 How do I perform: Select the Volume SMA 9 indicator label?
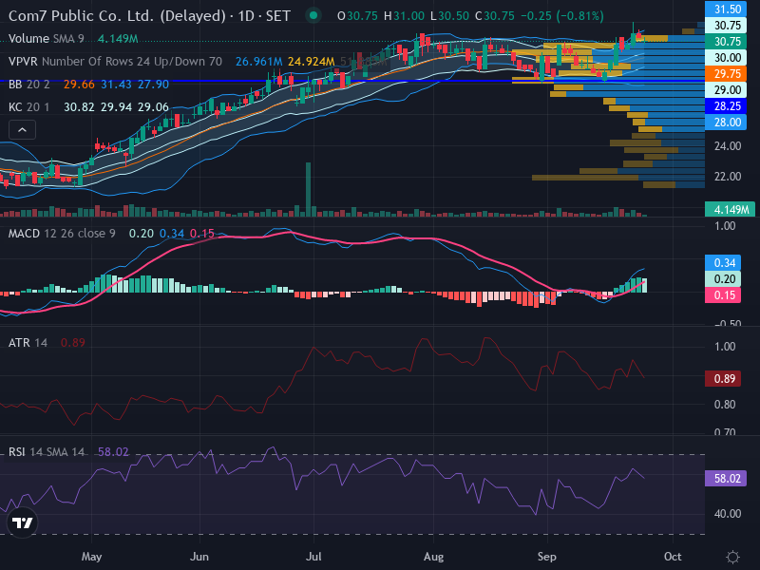[x=46, y=39]
